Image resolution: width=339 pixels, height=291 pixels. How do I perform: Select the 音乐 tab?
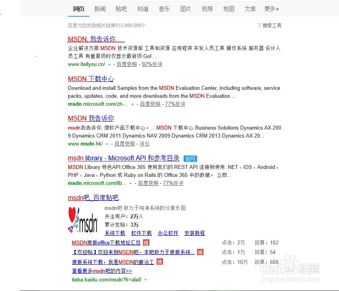point(164,9)
